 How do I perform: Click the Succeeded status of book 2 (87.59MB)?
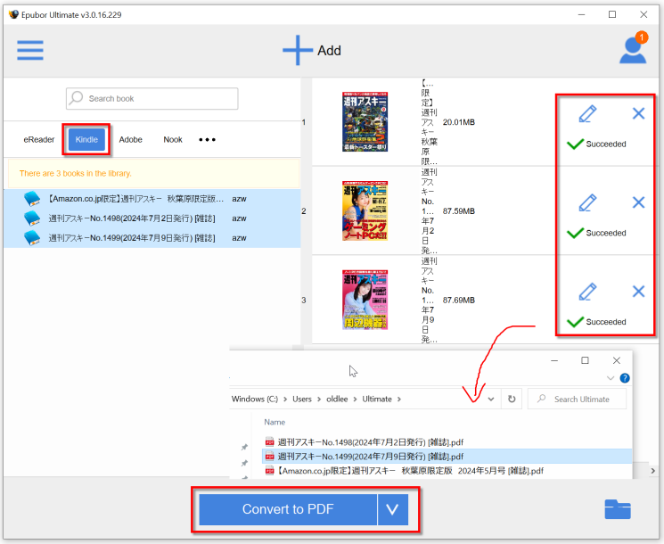point(596,233)
